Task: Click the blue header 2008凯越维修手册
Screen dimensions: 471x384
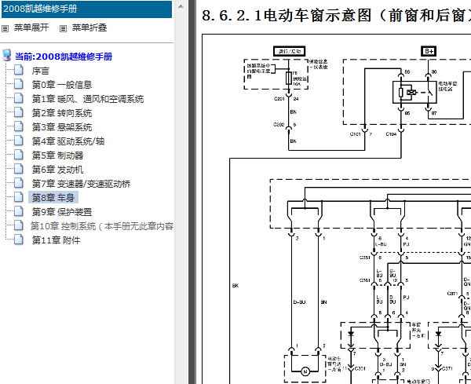Action: [86, 9]
